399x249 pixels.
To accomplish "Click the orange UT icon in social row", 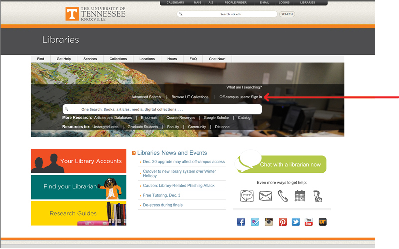I will point(322,222).
